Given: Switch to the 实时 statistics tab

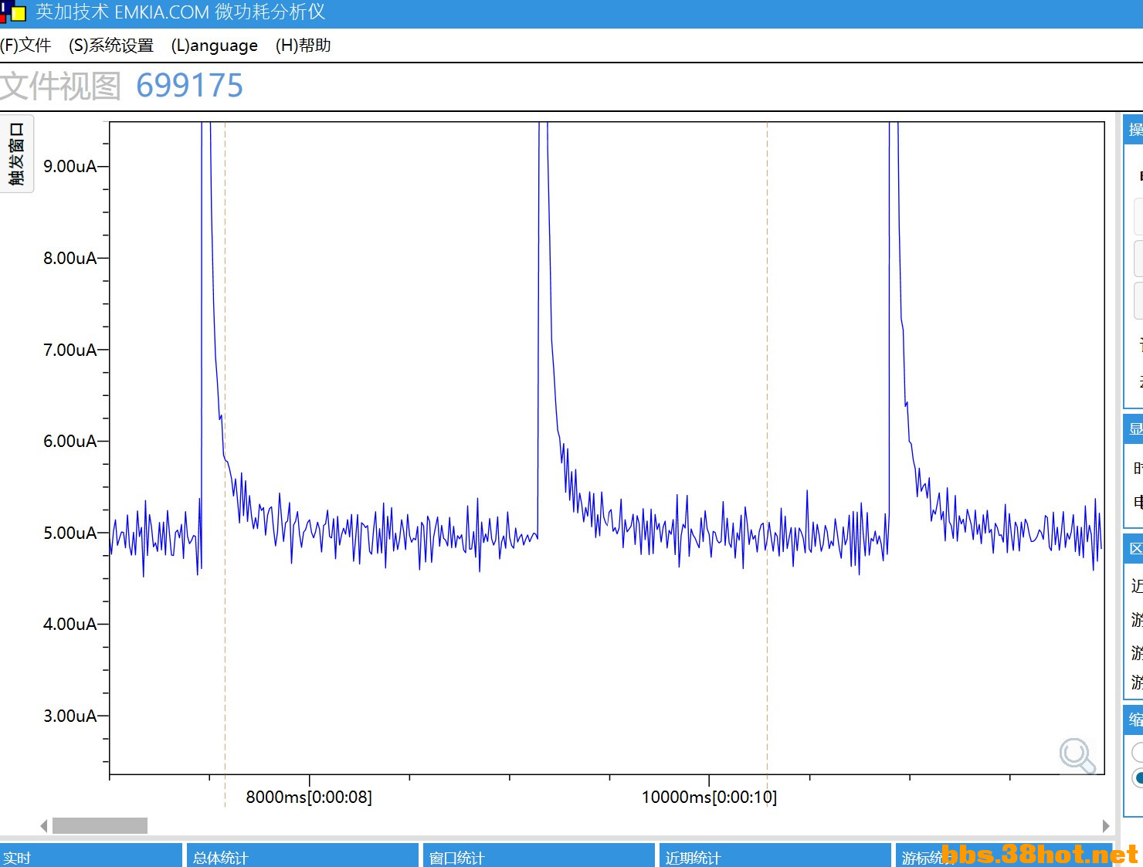Looking at the screenshot, I should pyautogui.click(x=91, y=855).
